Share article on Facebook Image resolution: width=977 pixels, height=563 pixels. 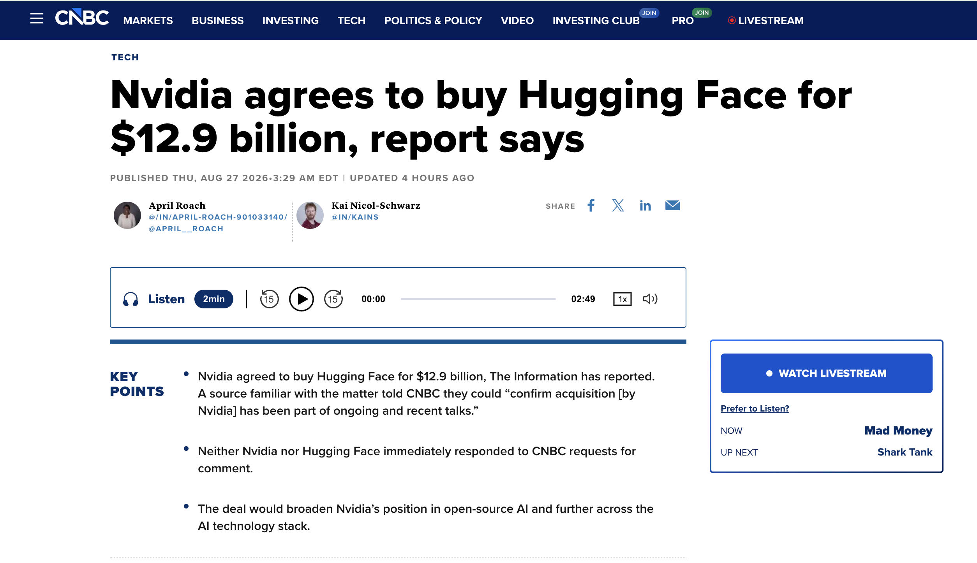(591, 206)
